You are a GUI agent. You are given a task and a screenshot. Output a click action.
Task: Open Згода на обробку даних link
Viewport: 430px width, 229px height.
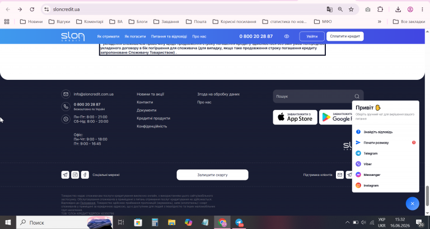click(x=218, y=94)
